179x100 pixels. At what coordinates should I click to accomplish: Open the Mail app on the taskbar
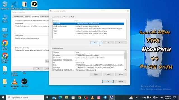click(x=54, y=97)
